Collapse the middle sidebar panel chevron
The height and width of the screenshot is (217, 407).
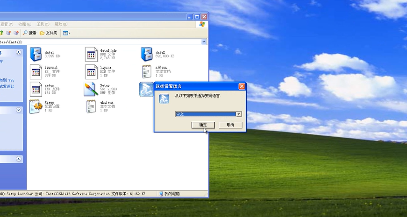[x=18, y=110]
